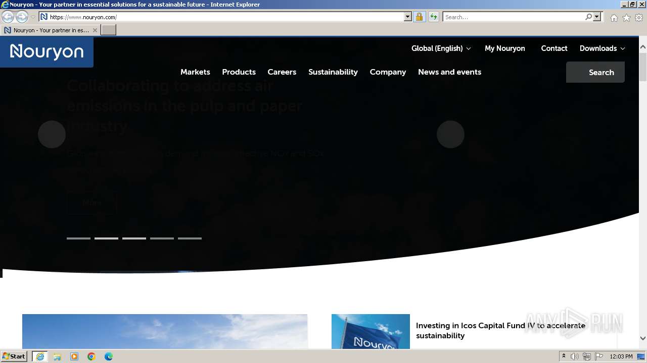Click the next slide round button
The height and width of the screenshot is (363, 647).
[x=450, y=134]
